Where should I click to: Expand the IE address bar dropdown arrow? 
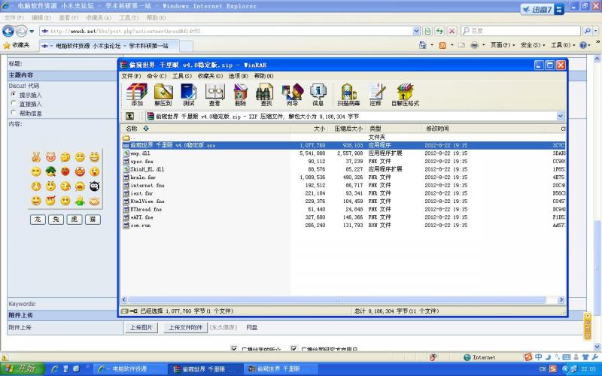point(417,31)
